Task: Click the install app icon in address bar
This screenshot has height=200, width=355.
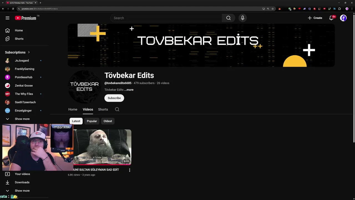Action: pos(264,9)
